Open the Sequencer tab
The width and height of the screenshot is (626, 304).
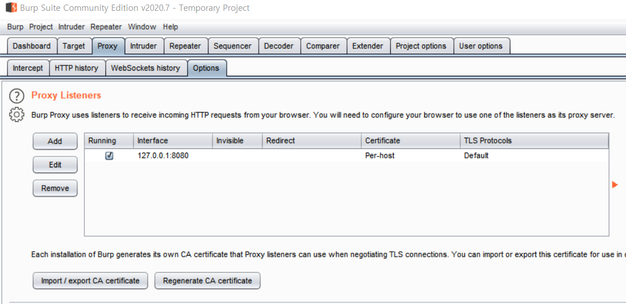click(233, 46)
